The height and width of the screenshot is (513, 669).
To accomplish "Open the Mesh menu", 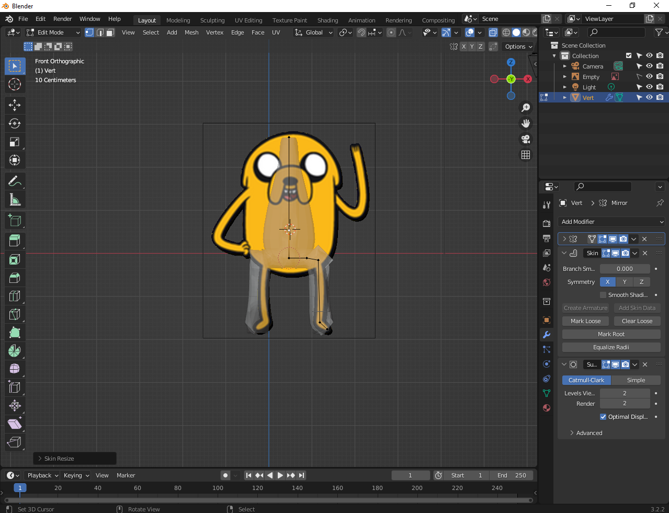I will pyautogui.click(x=191, y=32).
